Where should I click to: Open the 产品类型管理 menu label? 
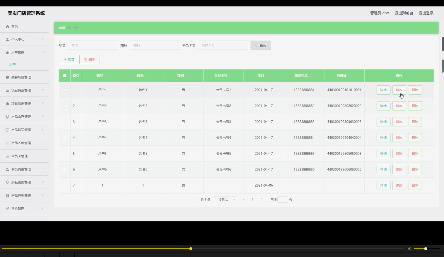click(21, 195)
